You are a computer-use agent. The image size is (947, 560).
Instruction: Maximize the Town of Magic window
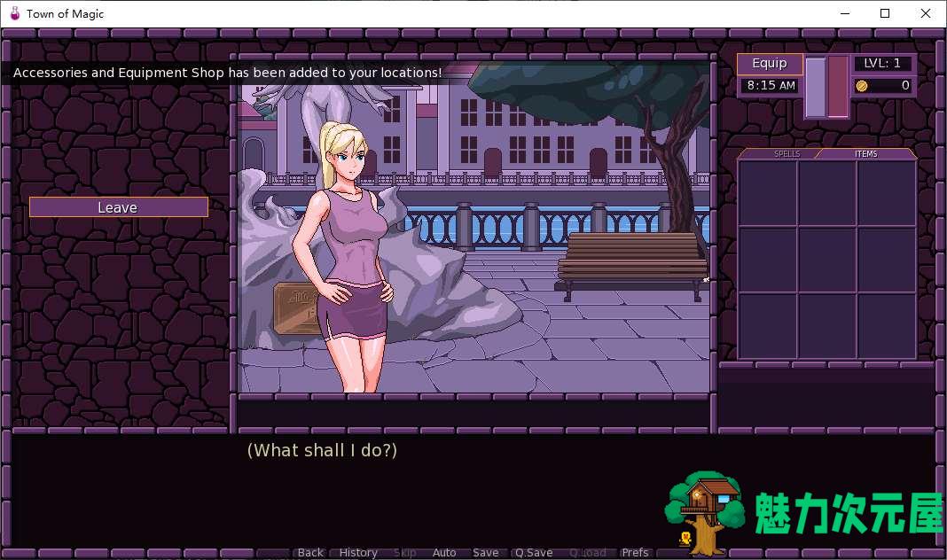click(885, 13)
